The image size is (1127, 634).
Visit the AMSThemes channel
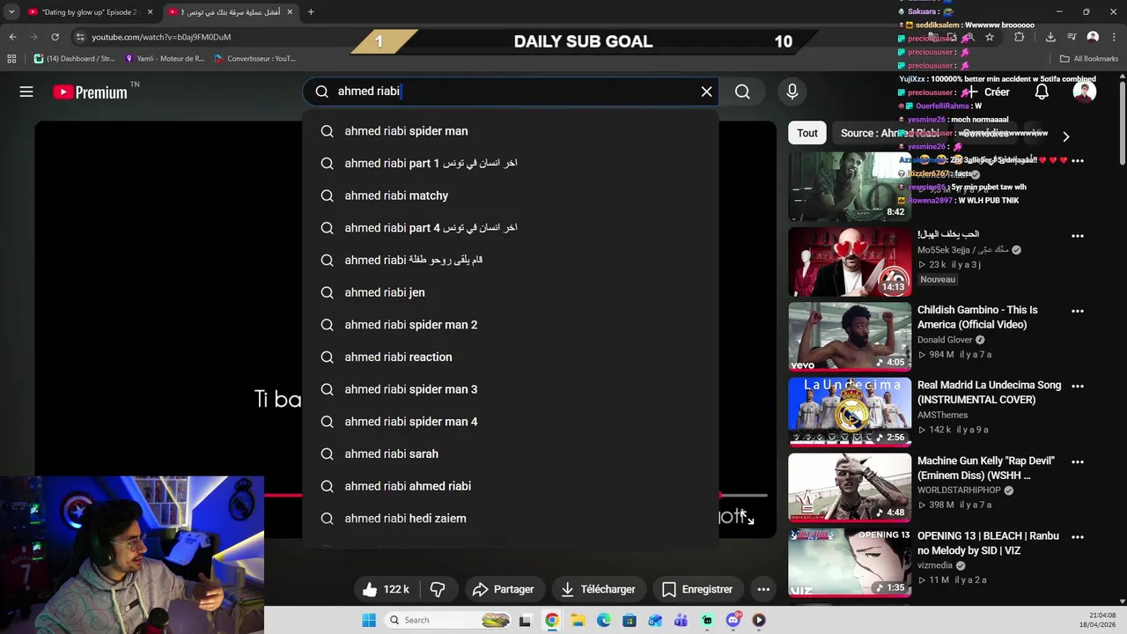[x=942, y=415]
